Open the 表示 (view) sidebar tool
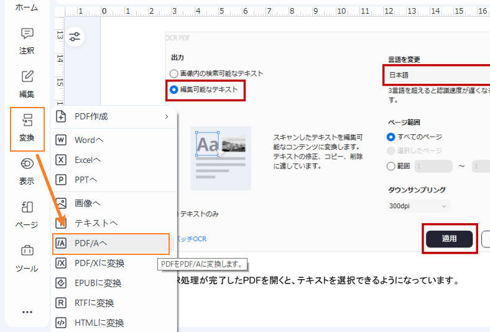This screenshot has width=490, height=332. click(27, 172)
